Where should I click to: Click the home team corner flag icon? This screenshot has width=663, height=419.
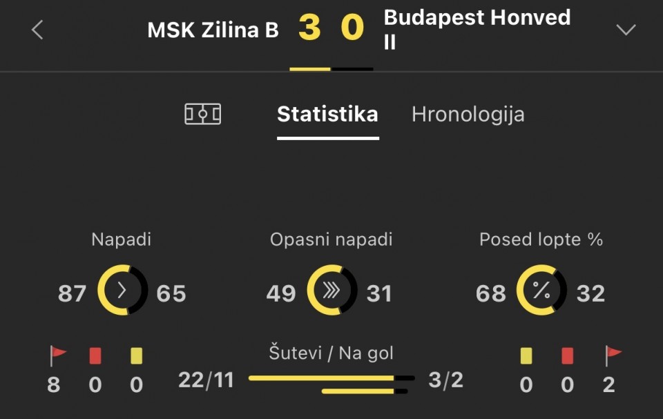point(57,355)
